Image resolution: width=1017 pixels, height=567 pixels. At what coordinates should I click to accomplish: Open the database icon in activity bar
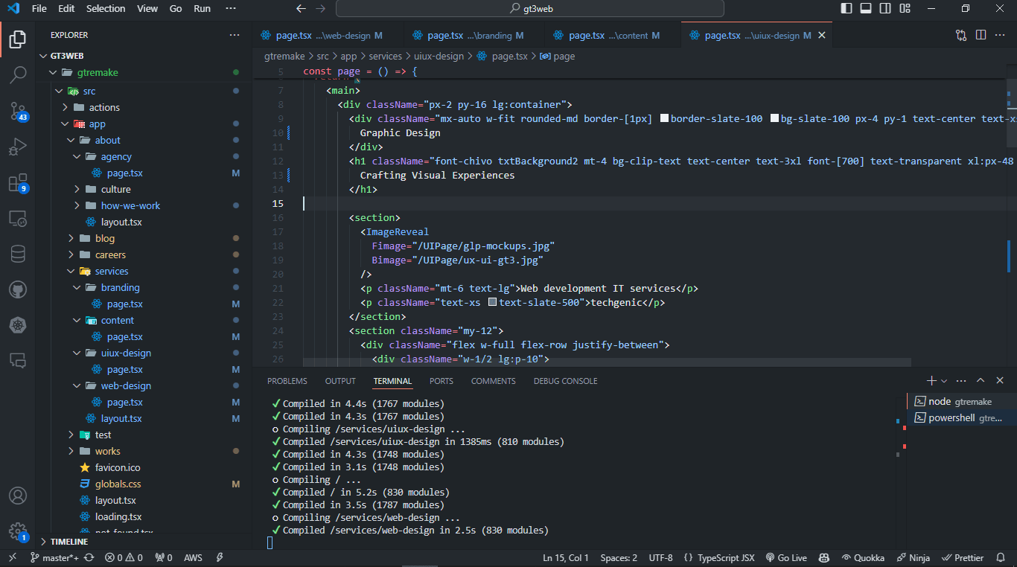pyautogui.click(x=17, y=254)
